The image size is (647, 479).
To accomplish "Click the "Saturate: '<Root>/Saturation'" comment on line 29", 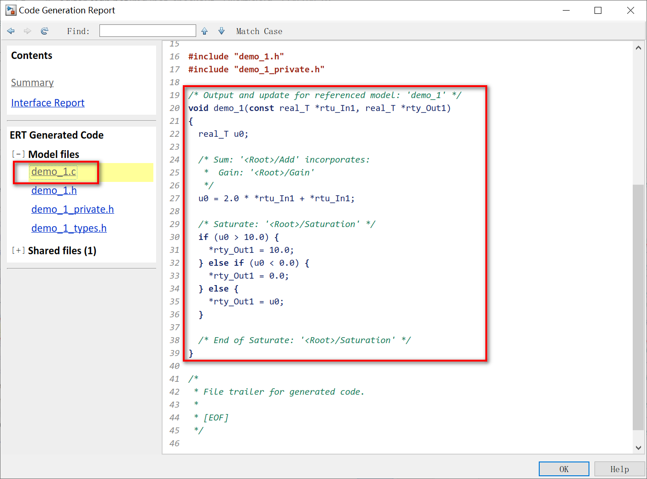I will (x=287, y=224).
